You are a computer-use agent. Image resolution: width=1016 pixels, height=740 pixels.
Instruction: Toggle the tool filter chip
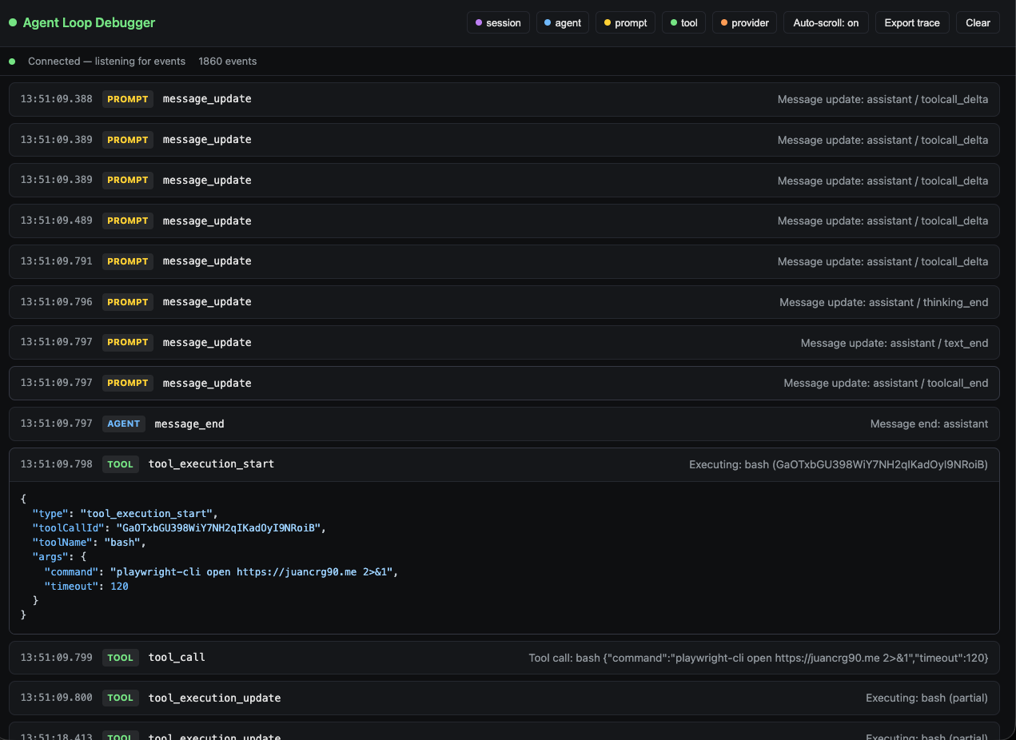[683, 22]
